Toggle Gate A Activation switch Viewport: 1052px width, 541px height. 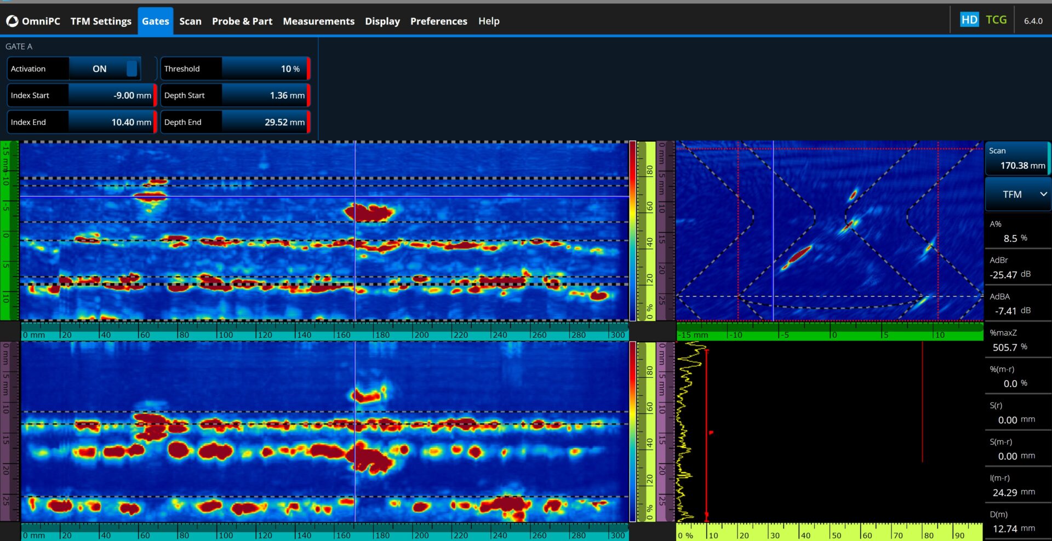131,69
